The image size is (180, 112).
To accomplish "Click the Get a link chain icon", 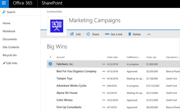I will [x=107, y=34].
